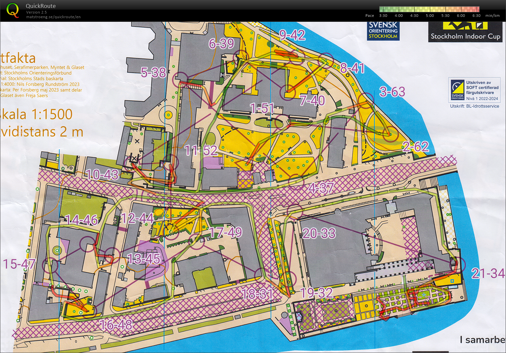Select control label 8-41 on map
This screenshot has height=353, width=506.
(353, 68)
